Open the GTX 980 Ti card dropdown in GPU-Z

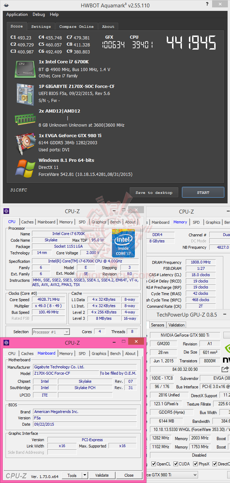(x=172, y=475)
